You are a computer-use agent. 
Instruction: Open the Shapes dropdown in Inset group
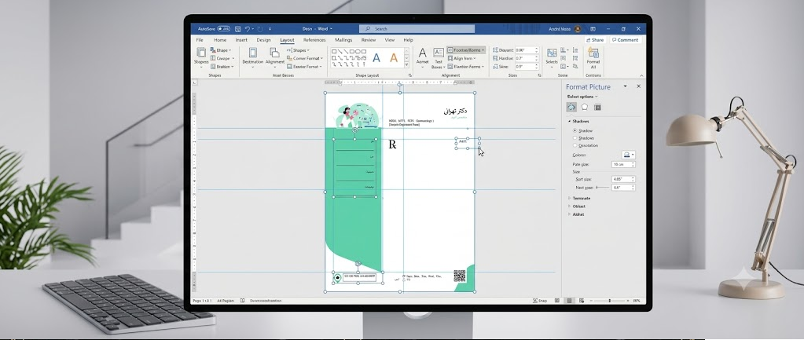[x=299, y=50]
